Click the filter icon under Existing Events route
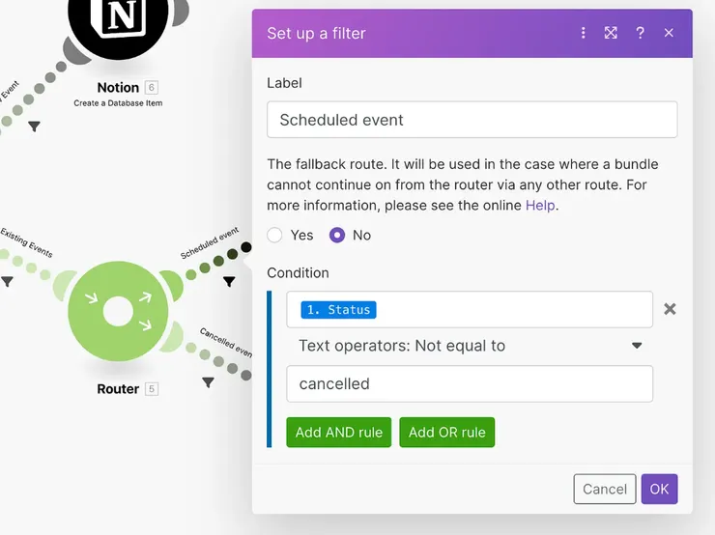Image resolution: width=715 pixels, height=535 pixels. tap(7, 282)
